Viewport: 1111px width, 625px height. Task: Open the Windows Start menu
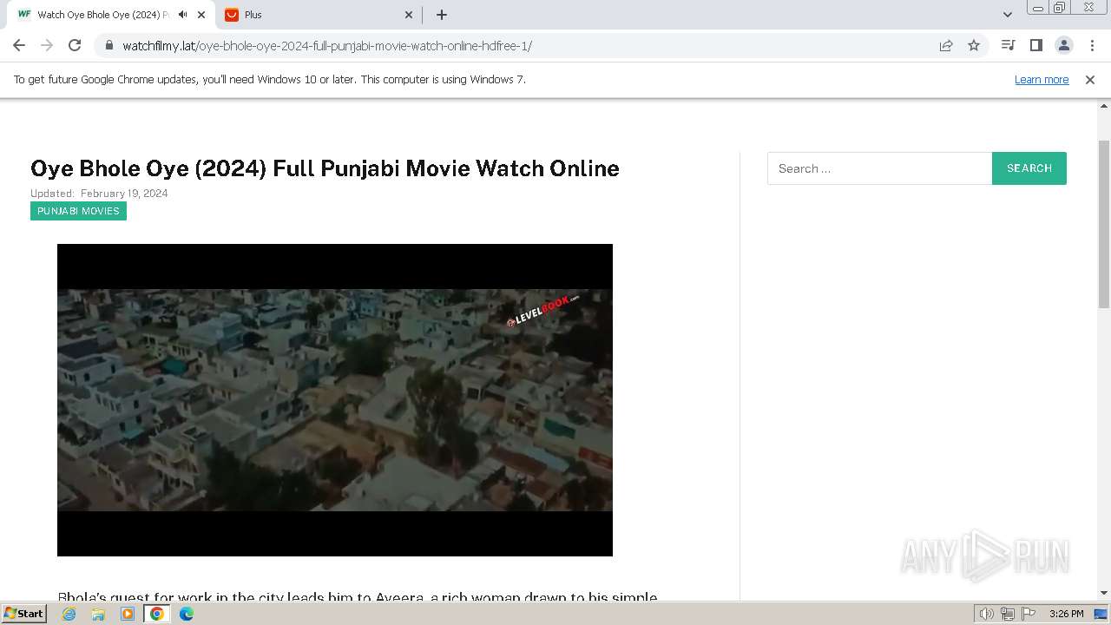24,614
